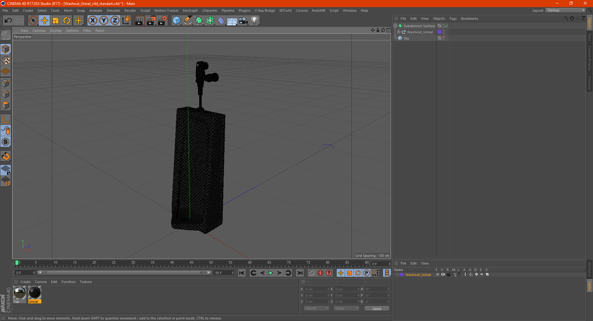Click Render View clapperboard icon
Screen dimensions: 593x321
tap(140, 21)
